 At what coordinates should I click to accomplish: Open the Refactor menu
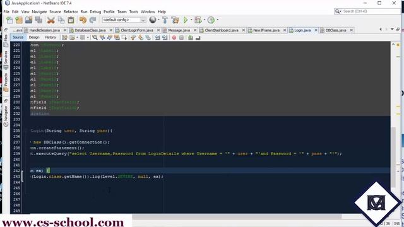71,11
